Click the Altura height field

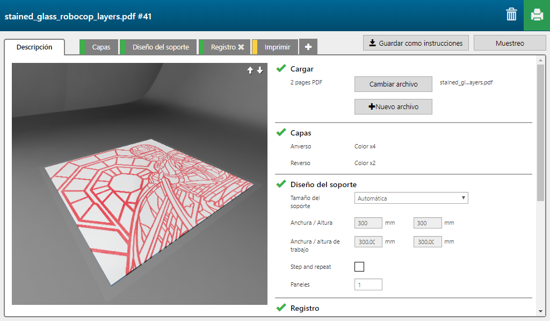(x=428, y=223)
